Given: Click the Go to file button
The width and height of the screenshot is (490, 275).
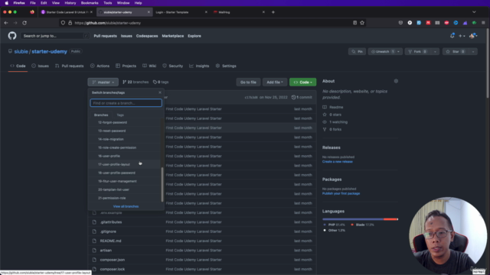Looking at the screenshot, I should 248,82.
